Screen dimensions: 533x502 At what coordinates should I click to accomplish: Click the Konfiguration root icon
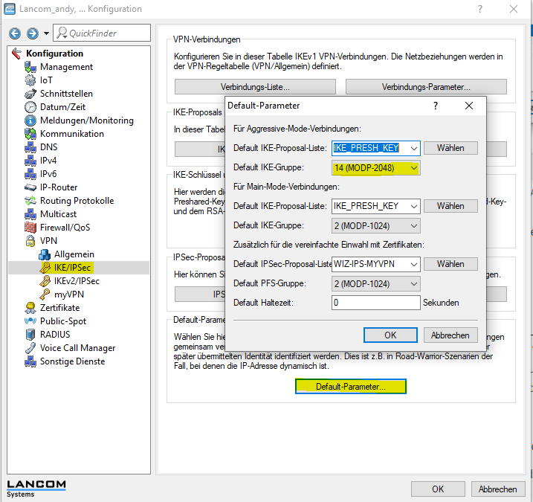click(16, 54)
